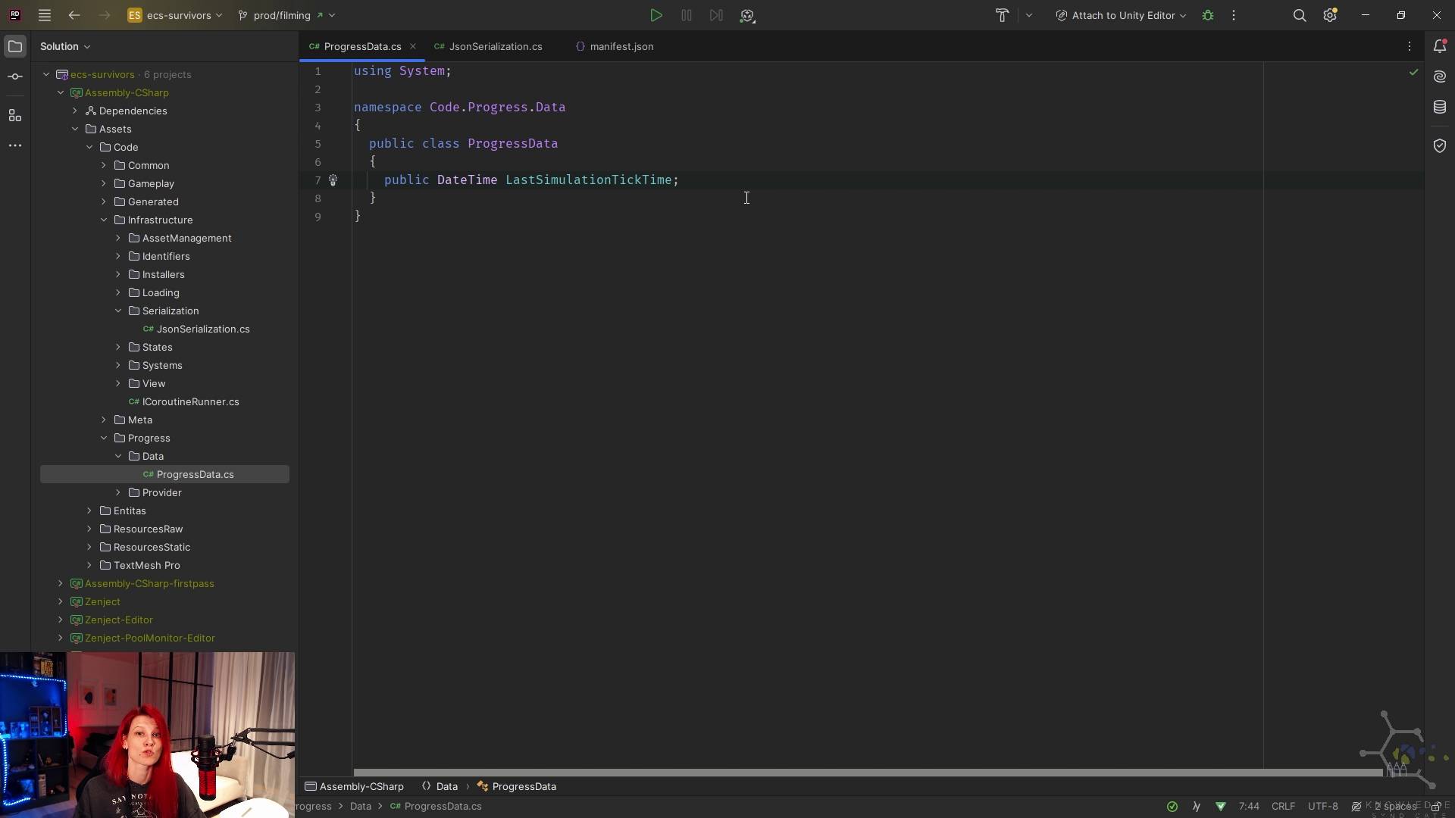
Task: Open the AI Assistant spiral icon
Action: pos(1440,76)
